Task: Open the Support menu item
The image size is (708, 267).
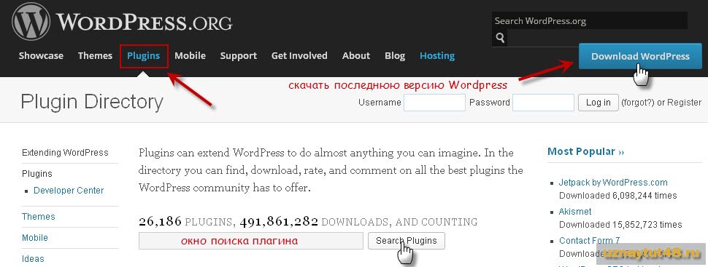Action: pyautogui.click(x=239, y=56)
